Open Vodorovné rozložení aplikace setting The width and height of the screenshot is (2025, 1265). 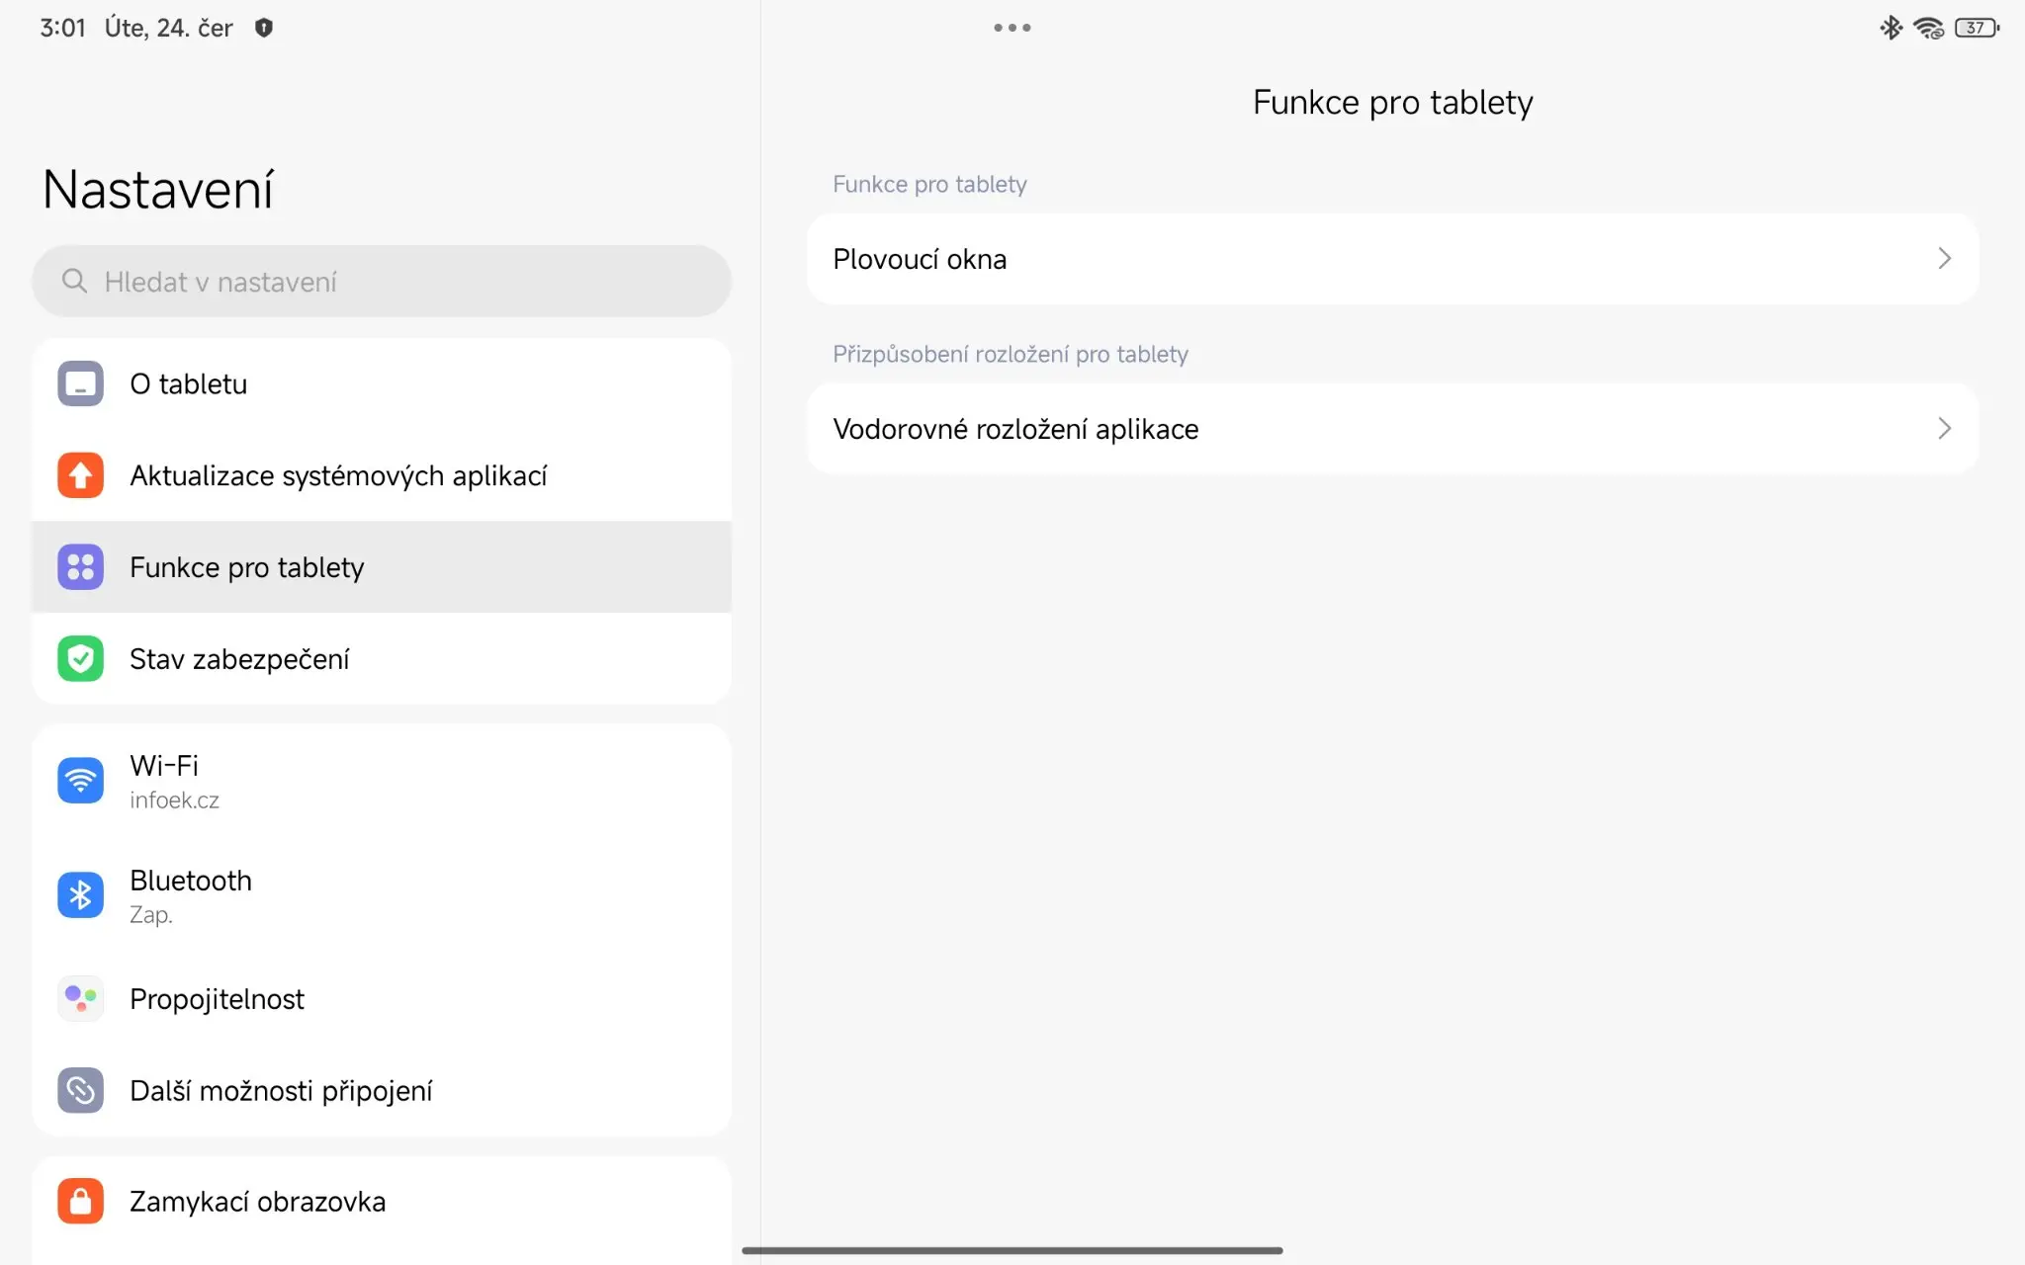(1392, 429)
